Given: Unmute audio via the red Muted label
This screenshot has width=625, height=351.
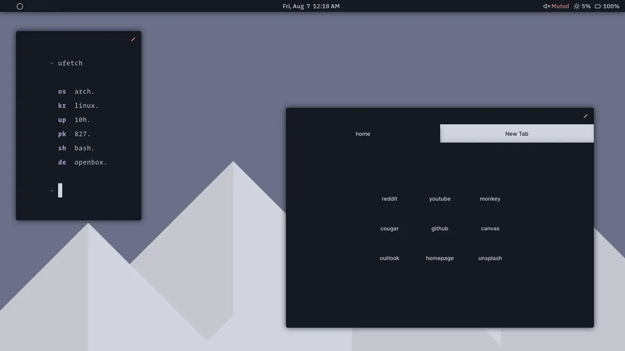Looking at the screenshot, I should point(560,6).
